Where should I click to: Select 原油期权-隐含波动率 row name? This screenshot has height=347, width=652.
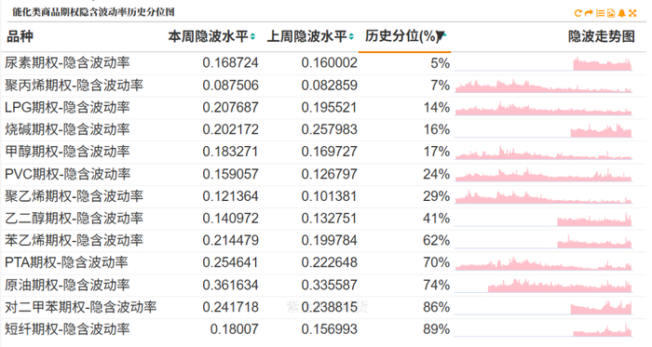tap(67, 285)
